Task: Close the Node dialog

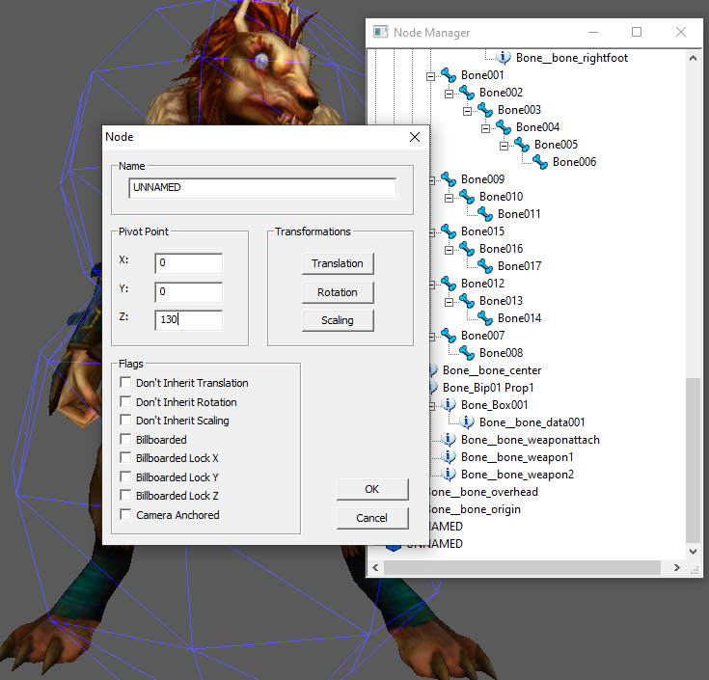Action: pos(415,137)
